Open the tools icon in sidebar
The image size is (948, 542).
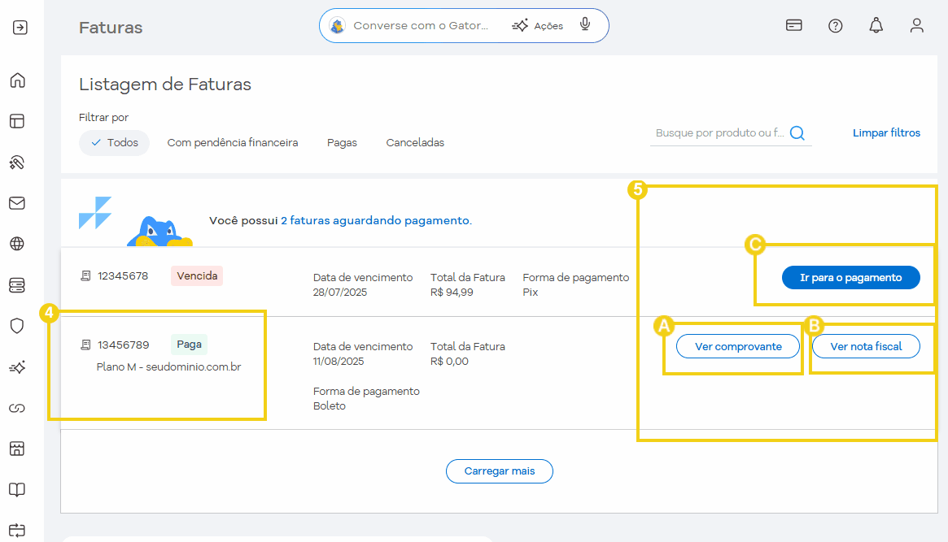coord(18,163)
